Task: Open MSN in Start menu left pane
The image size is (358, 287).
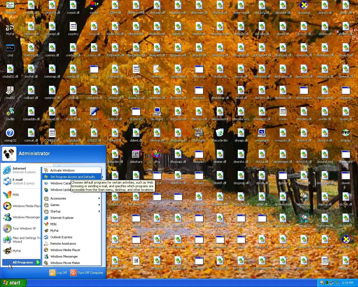Action: pos(22,195)
